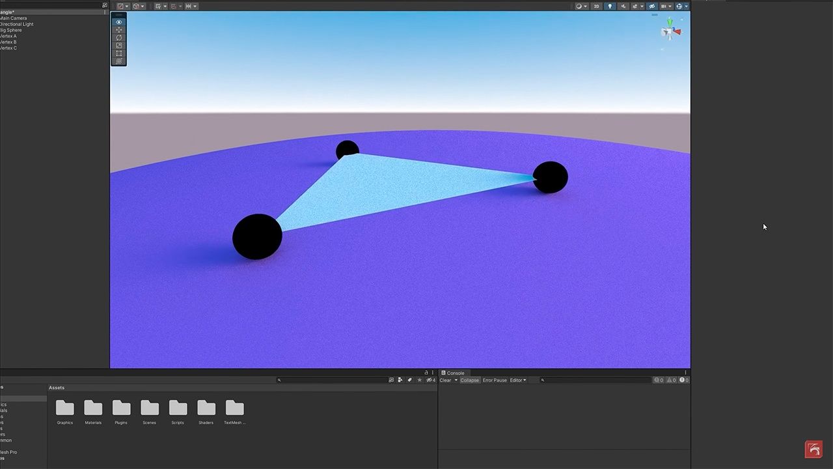Select the View (eye) tool

[118, 22]
